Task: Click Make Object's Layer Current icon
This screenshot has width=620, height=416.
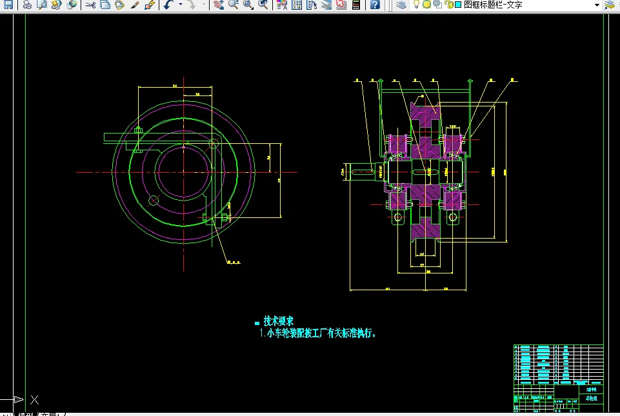Action: click(610, 5)
